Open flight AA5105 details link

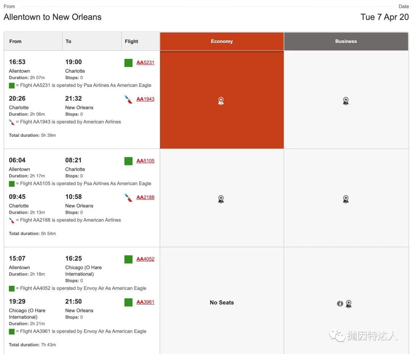(145, 161)
